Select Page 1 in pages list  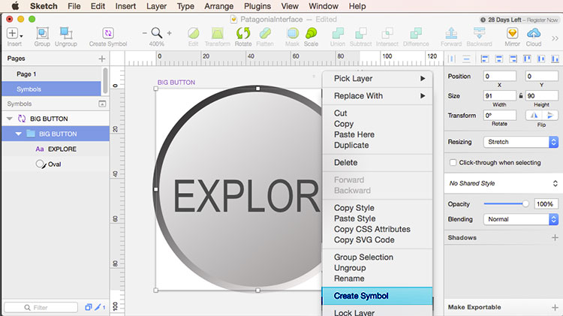[51, 74]
